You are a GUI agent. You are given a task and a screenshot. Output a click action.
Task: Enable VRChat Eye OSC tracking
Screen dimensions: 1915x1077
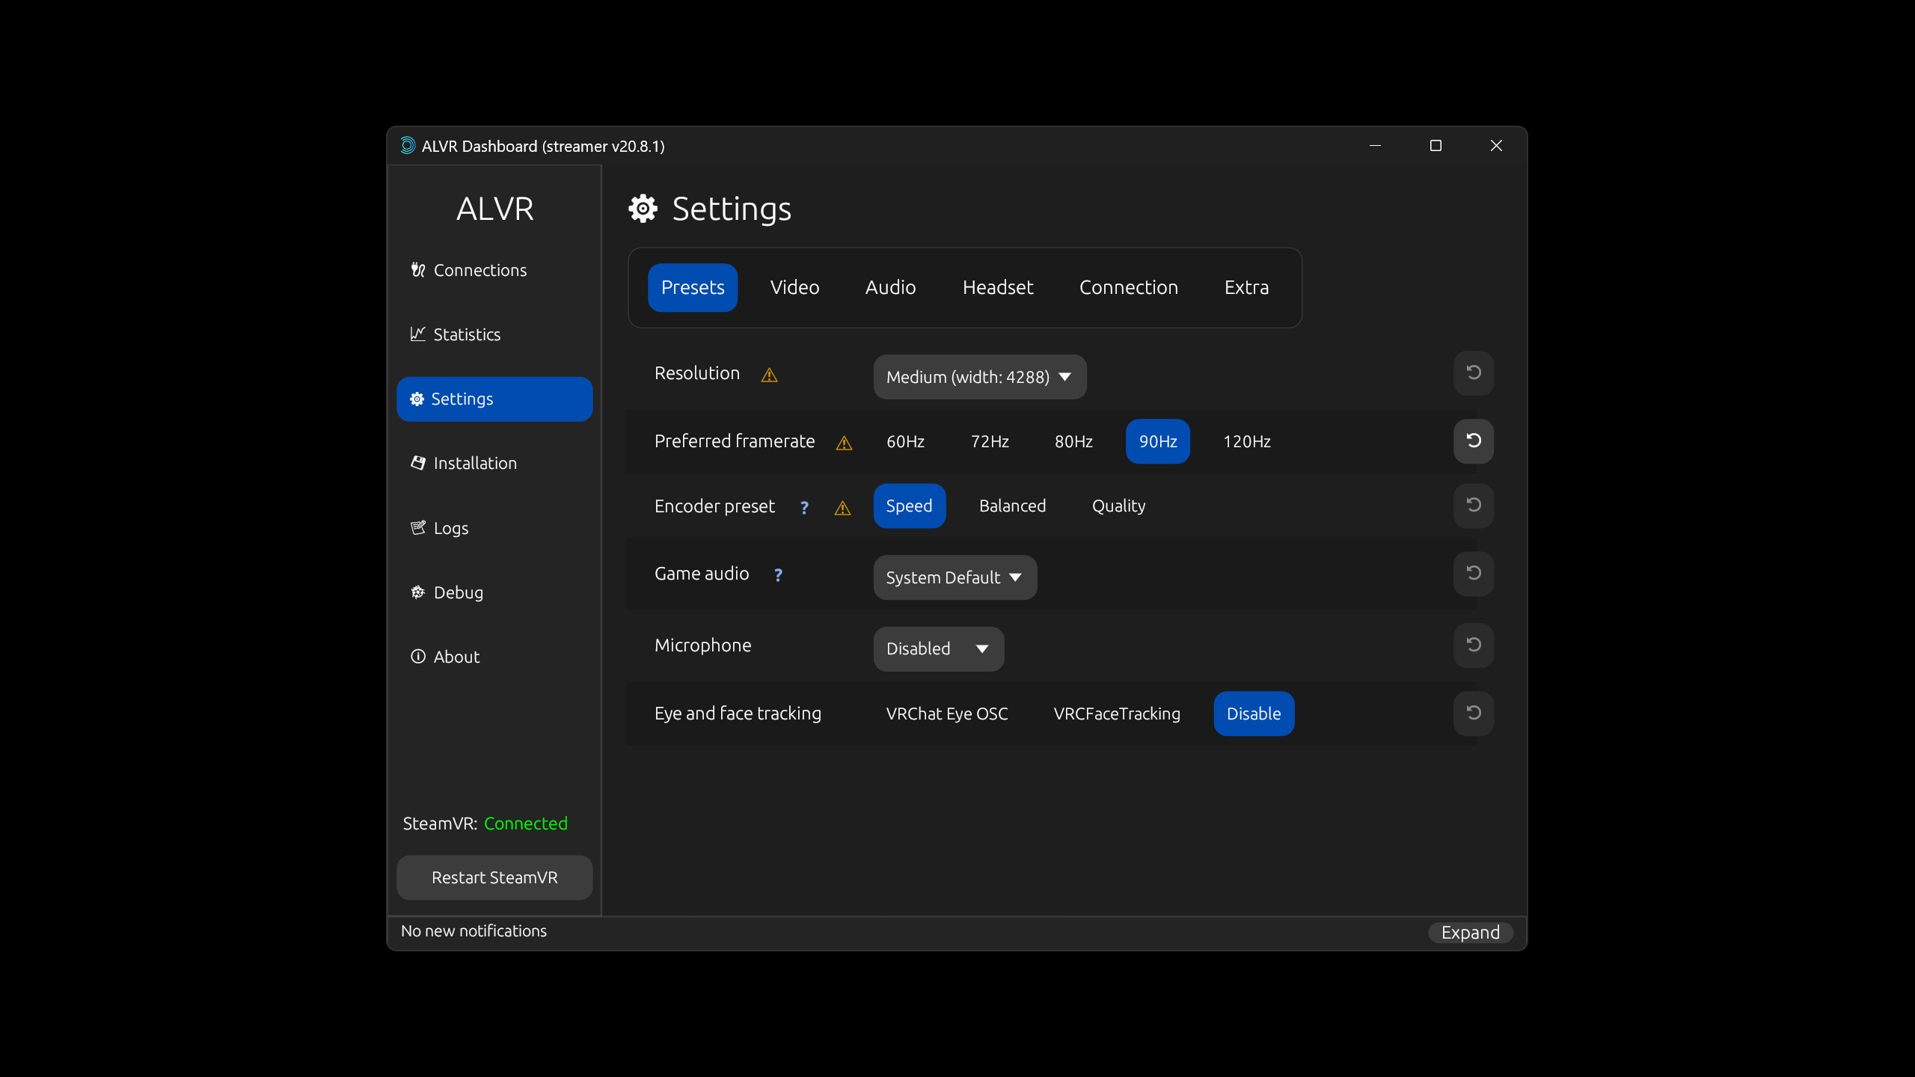click(x=946, y=713)
